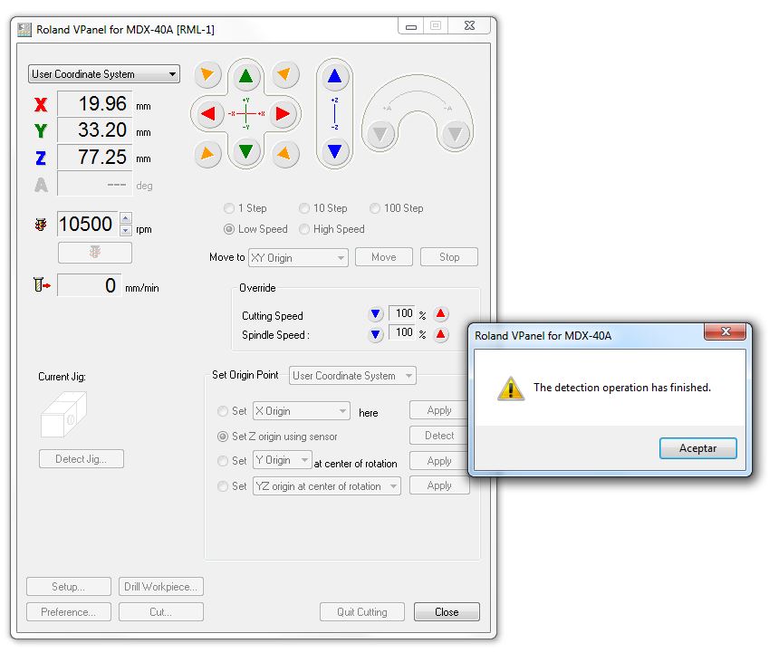Increase Spindle Speed override with red arrow
The height and width of the screenshot is (672, 769).
[440, 334]
